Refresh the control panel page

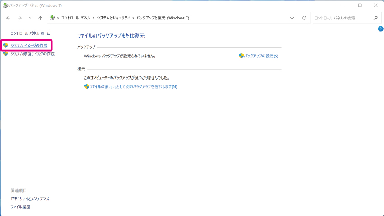coord(304,18)
